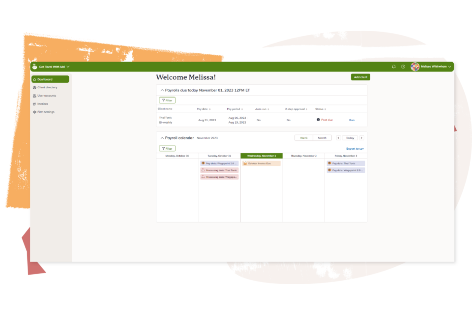Image resolution: width=472 pixels, height=315 pixels.
Task: Open Firm settings
Action: tap(46, 112)
